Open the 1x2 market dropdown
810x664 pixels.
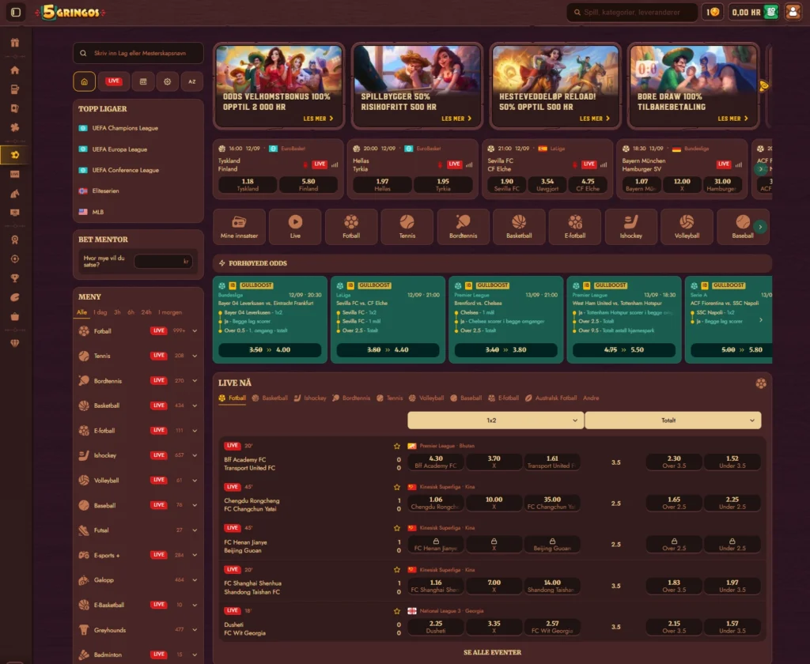[x=495, y=421]
